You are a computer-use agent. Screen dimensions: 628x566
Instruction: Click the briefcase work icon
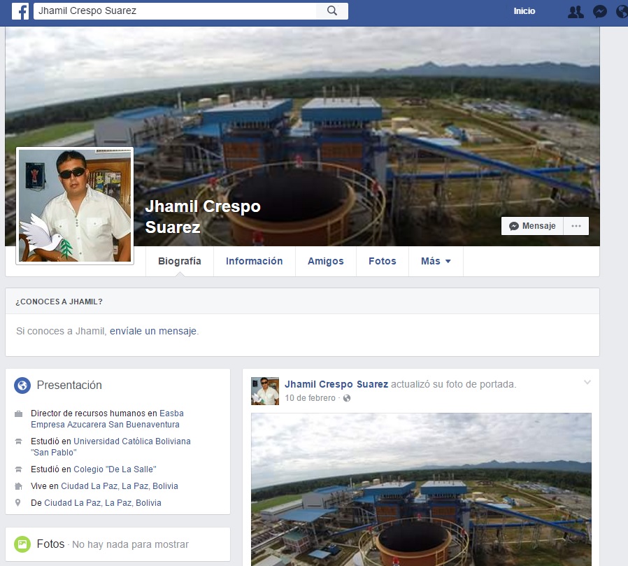pos(18,413)
